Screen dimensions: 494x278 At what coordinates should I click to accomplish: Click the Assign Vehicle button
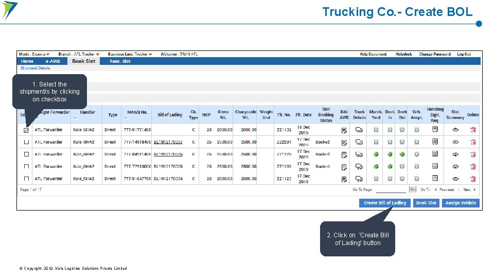tap(461, 203)
